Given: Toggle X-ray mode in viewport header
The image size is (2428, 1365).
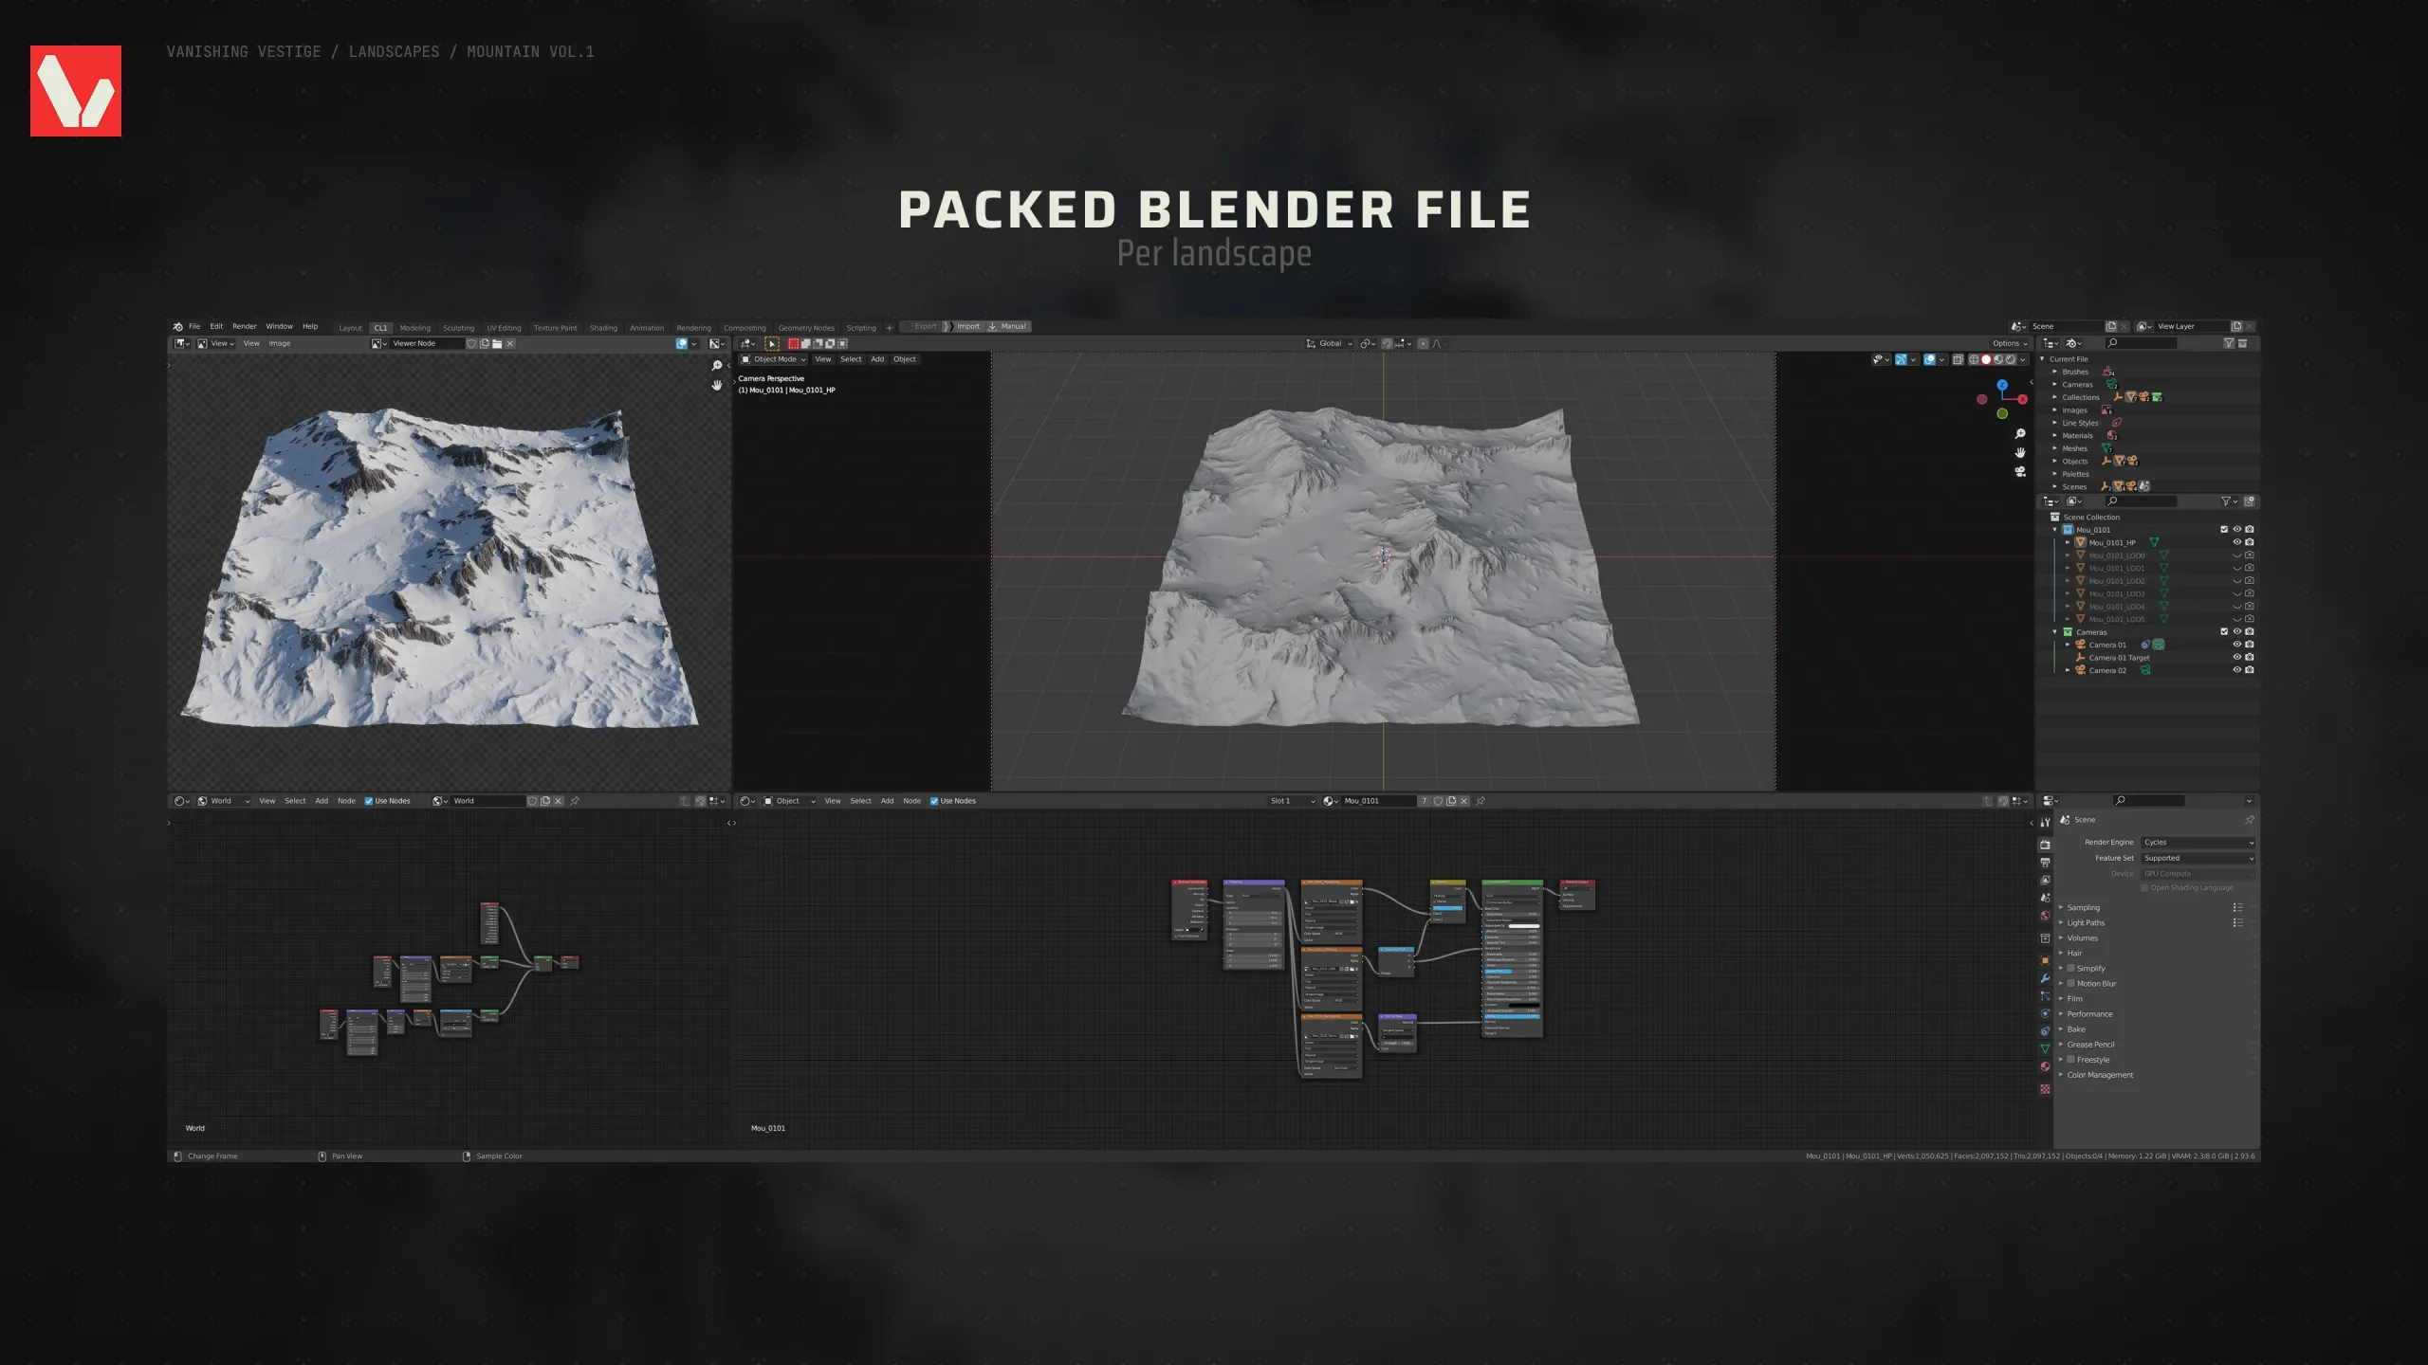Looking at the screenshot, I should (x=1958, y=359).
